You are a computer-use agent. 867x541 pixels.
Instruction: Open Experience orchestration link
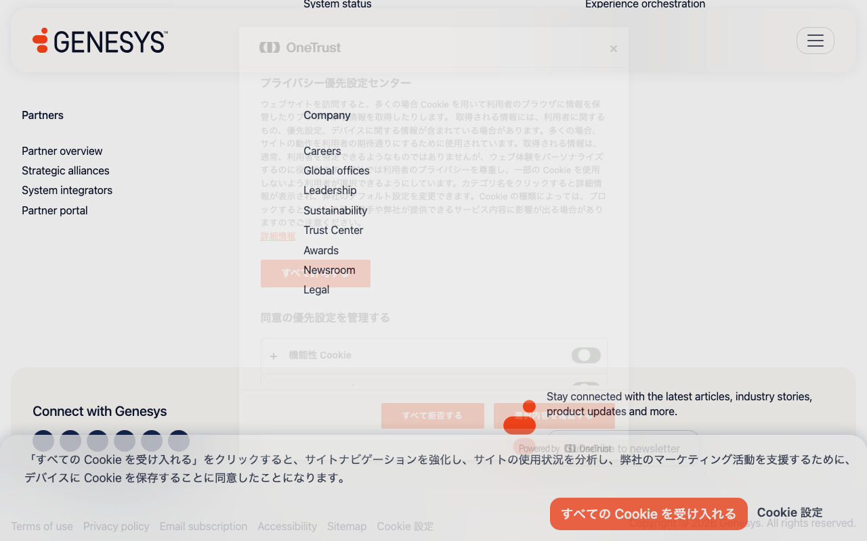[x=645, y=4]
